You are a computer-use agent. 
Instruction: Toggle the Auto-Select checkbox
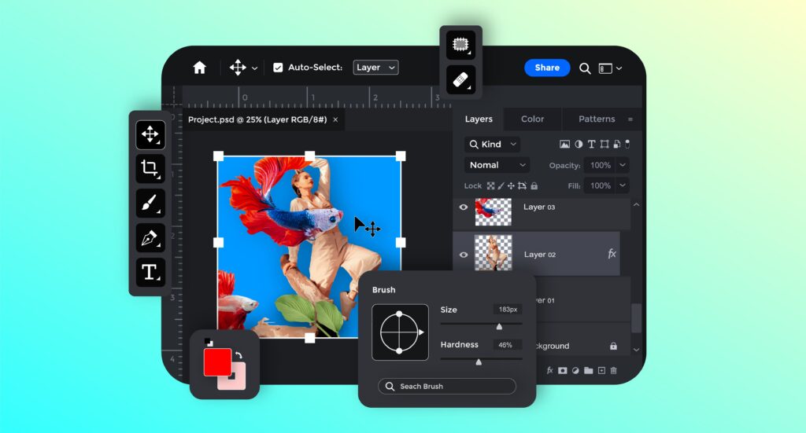tap(278, 68)
